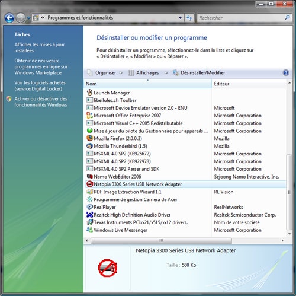Click vertical scrollbar up arrow
The height and width of the screenshot is (296, 296).
(x=289, y=82)
